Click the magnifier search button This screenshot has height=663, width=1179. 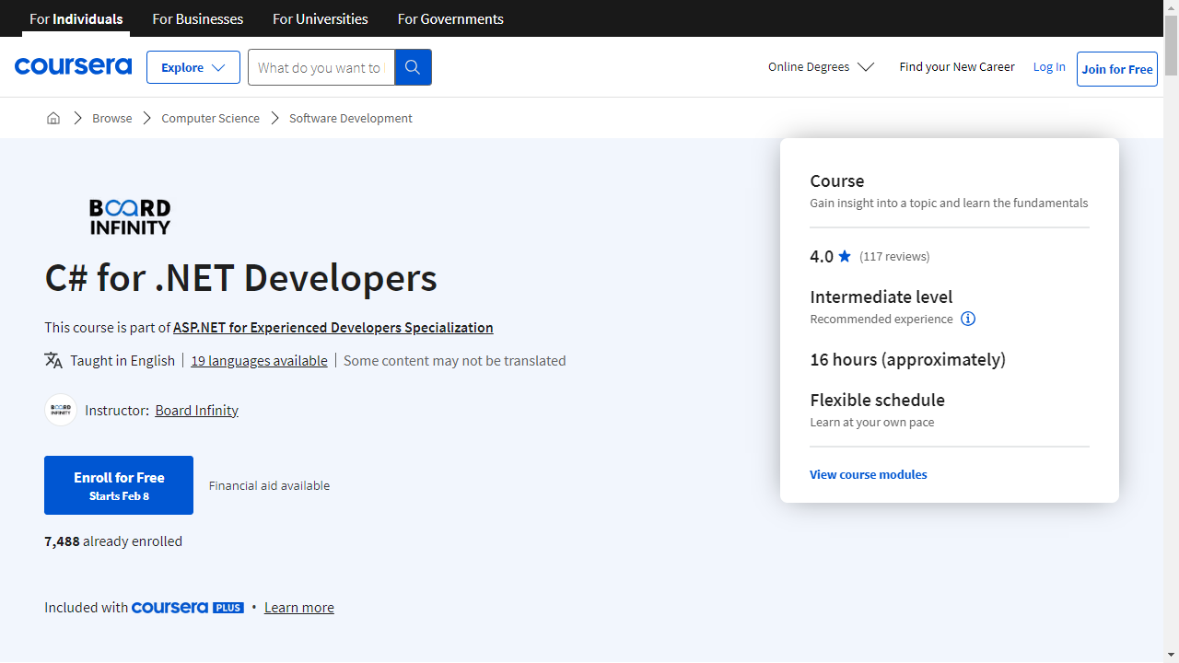(x=413, y=67)
